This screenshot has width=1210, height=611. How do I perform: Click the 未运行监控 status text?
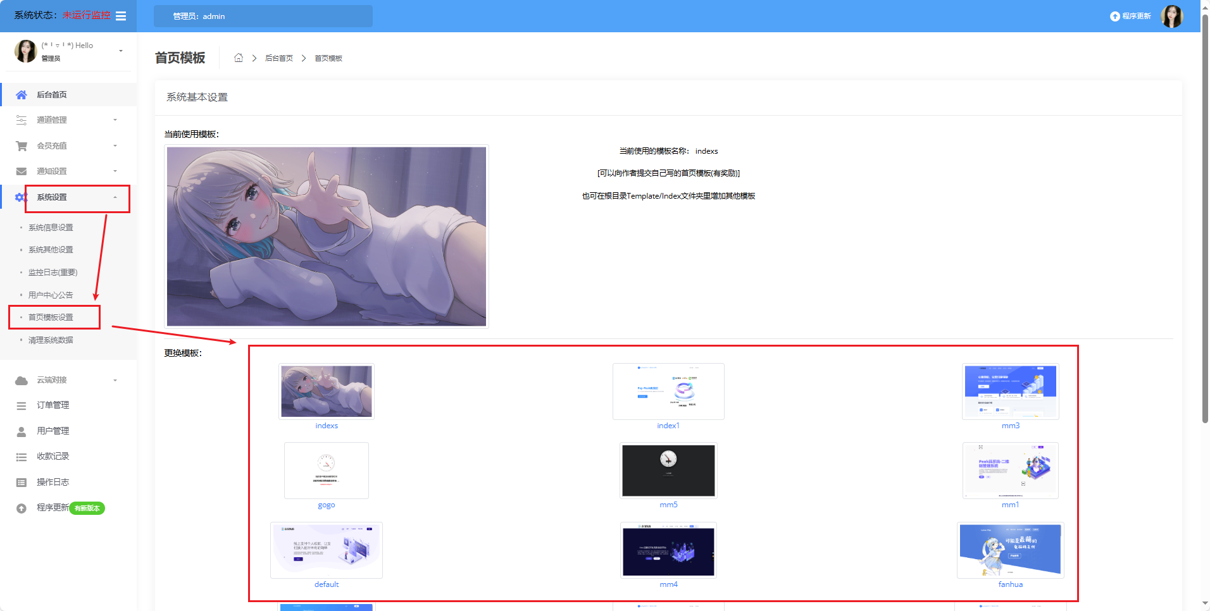pyautogui.click(x=86, y=15)
